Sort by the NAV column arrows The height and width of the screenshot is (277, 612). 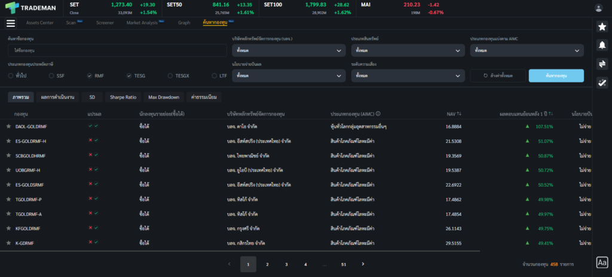(460, 114)
